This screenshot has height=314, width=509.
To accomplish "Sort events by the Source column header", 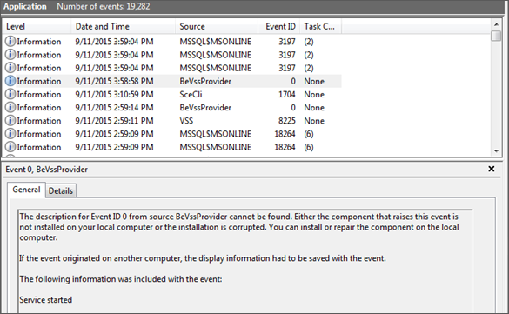I will tap(217, 27).
